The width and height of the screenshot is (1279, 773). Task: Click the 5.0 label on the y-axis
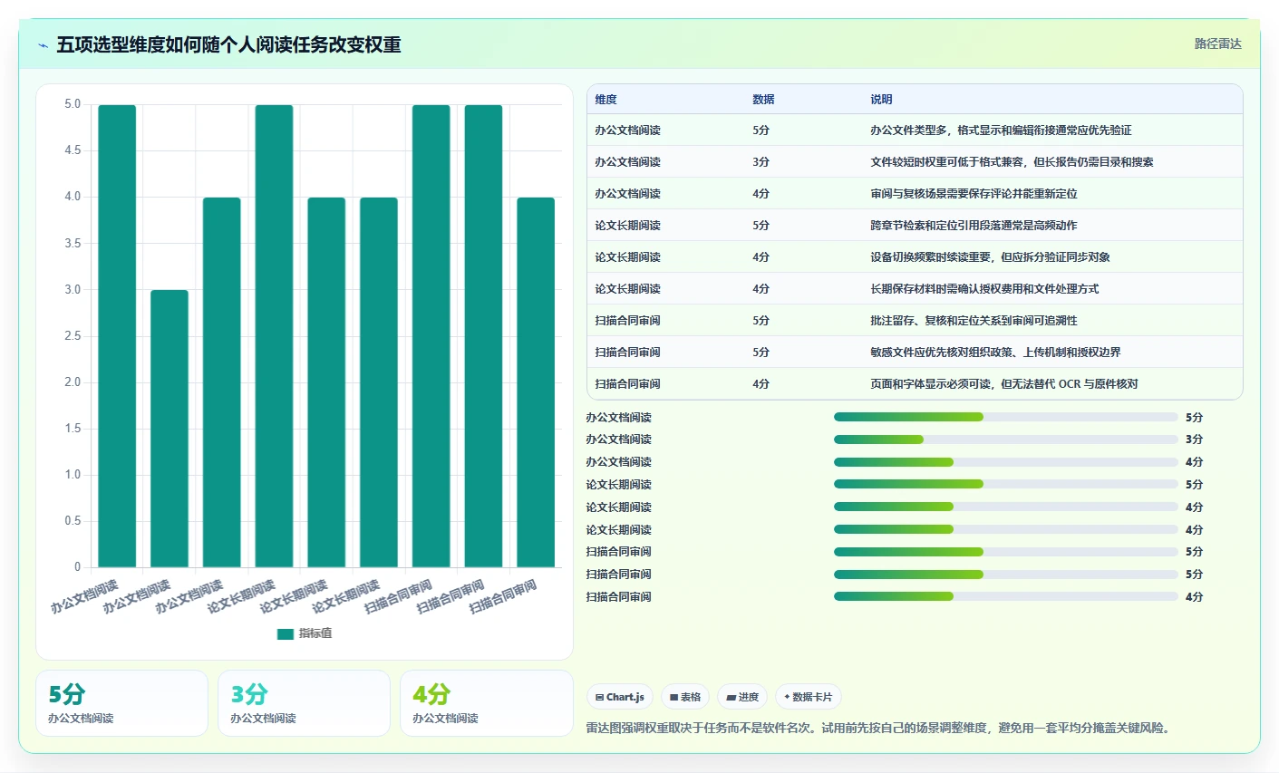click(x=73, y=104)
